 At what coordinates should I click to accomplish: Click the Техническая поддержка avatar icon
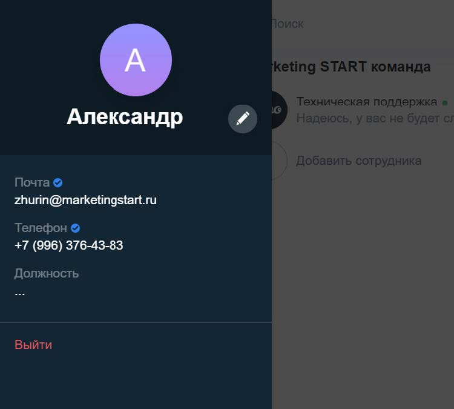pos(279,110)
